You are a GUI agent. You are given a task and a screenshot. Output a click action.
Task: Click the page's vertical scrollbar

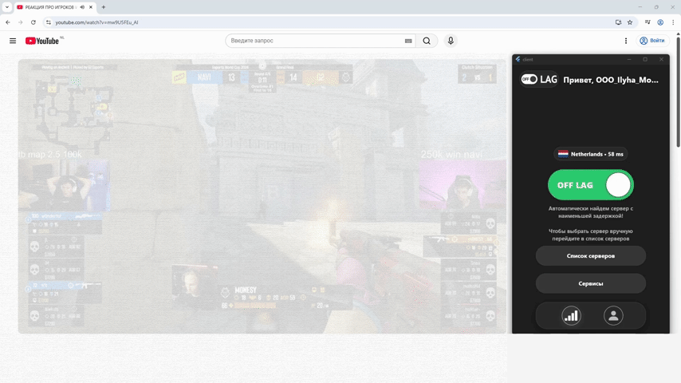(678, 88)
